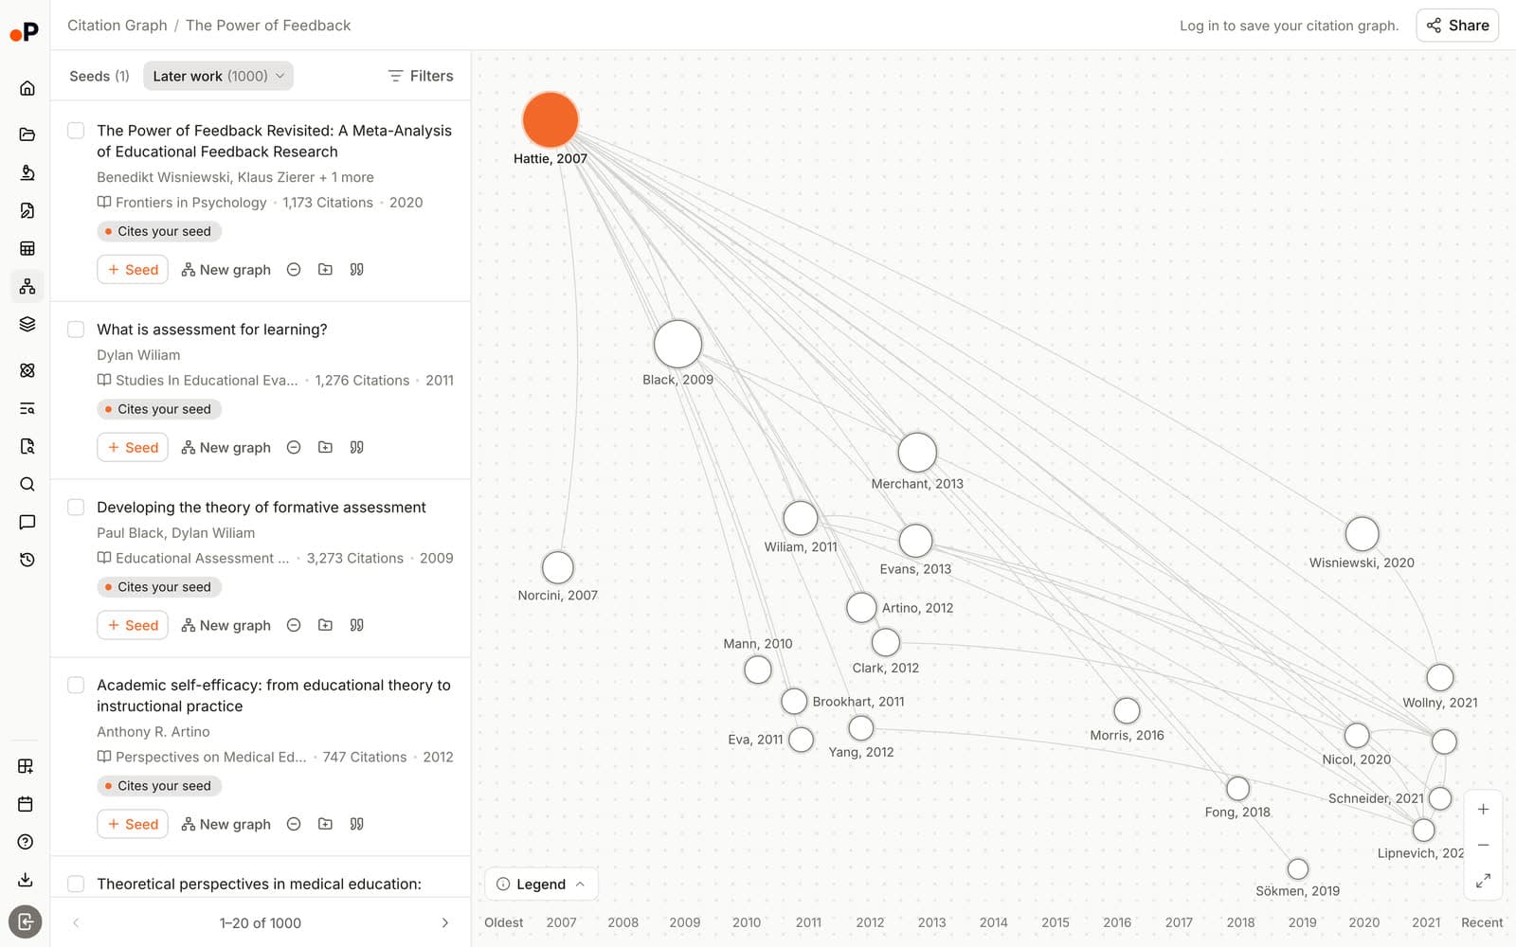Open the calendar icon in left sidebar
1516x947 pixels.
(26, 804)
